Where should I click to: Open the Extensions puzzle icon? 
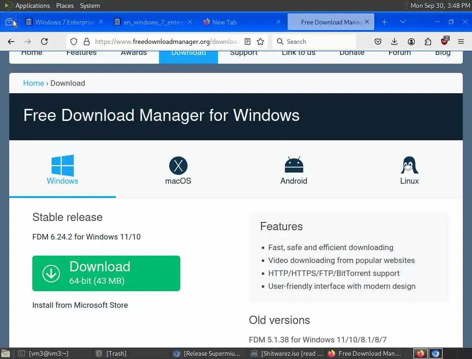tap(428, 42)
